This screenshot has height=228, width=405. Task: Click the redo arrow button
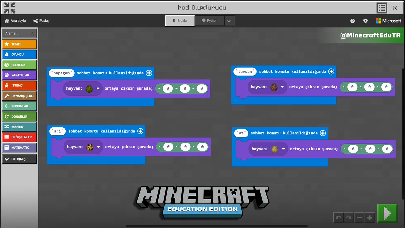pyautogui.click(x=348, y=218)
